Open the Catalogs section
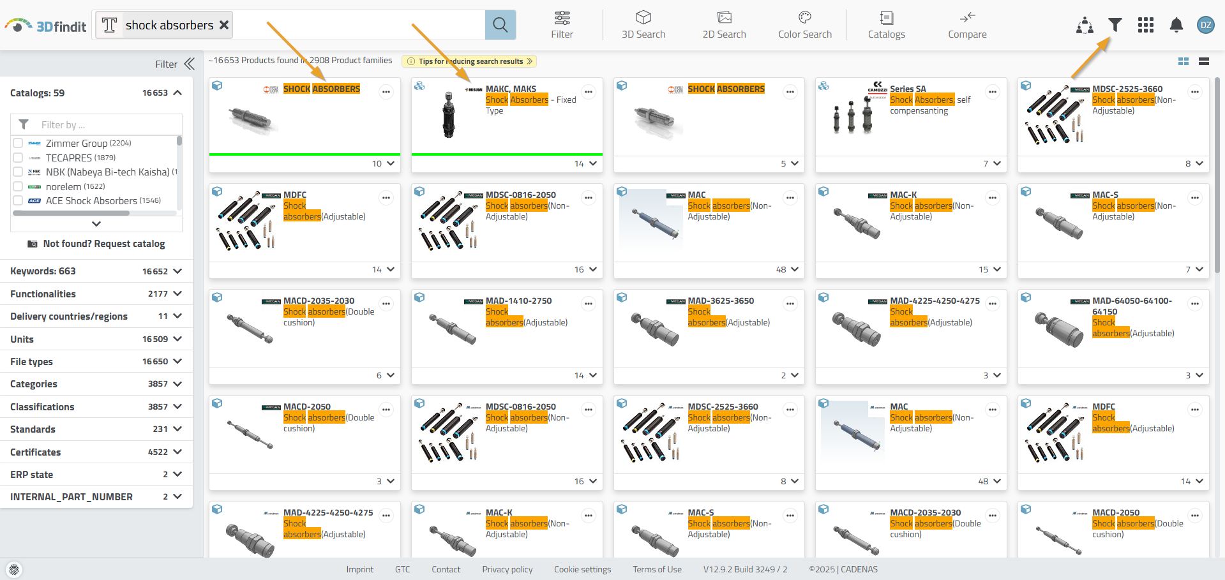The width and height of the screenshot is (1225, 580). click(886, 25)
